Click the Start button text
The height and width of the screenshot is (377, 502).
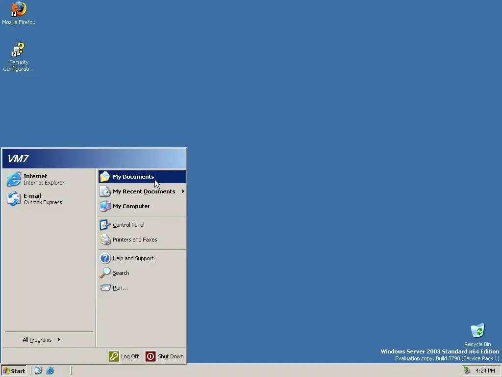point(18,371)
